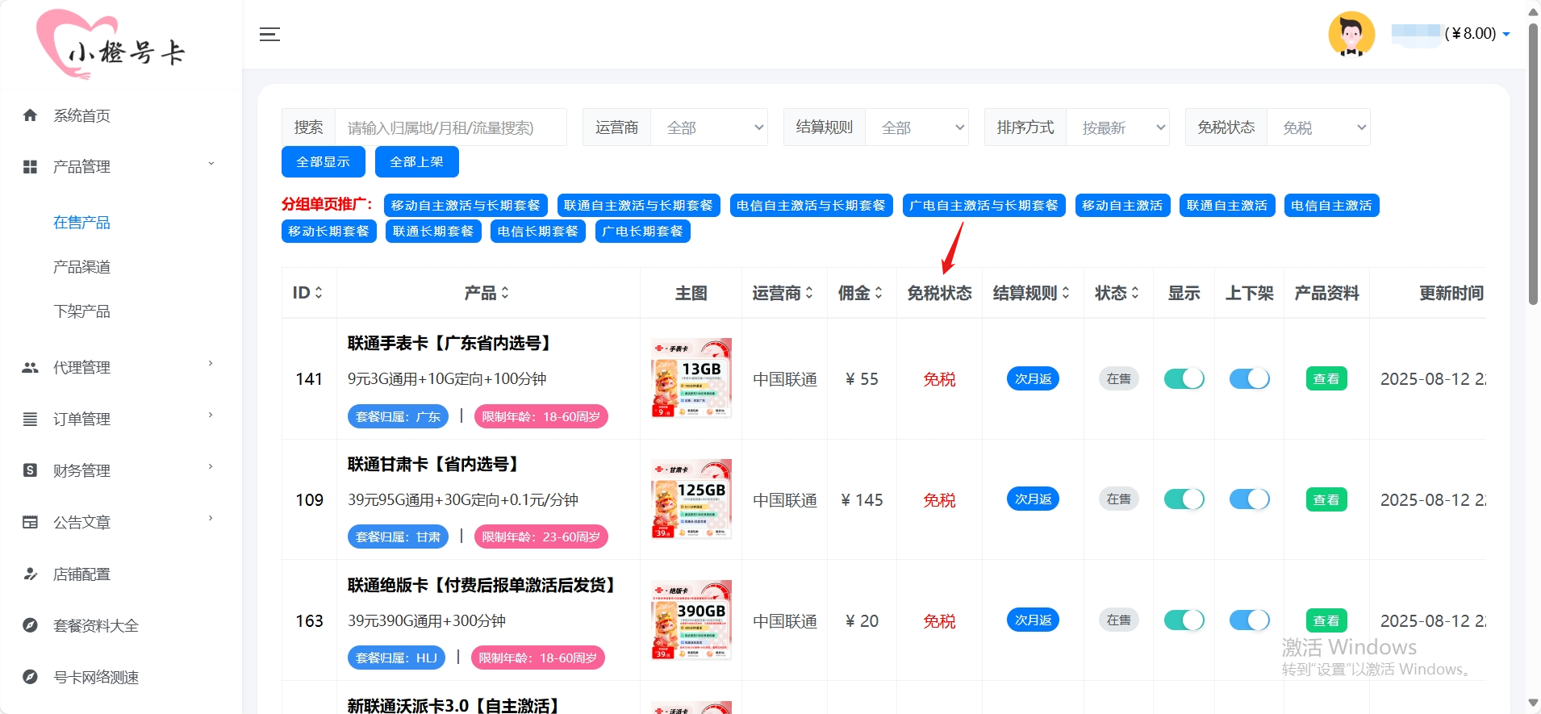Click 查看 button for product 141
This screenshot has height=714, width=1541.
pyautogui.click(x=1326, y=378)
